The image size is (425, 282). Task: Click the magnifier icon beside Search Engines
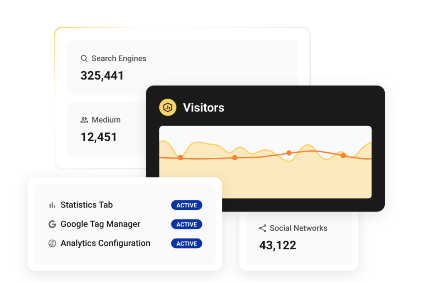[84, 58]
